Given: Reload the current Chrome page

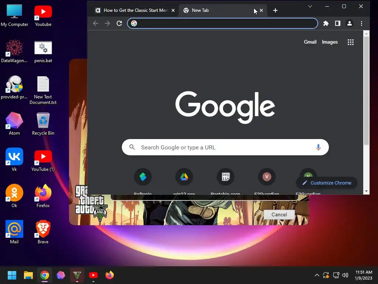Looking at the screenshot, I should tap(119, 23).
